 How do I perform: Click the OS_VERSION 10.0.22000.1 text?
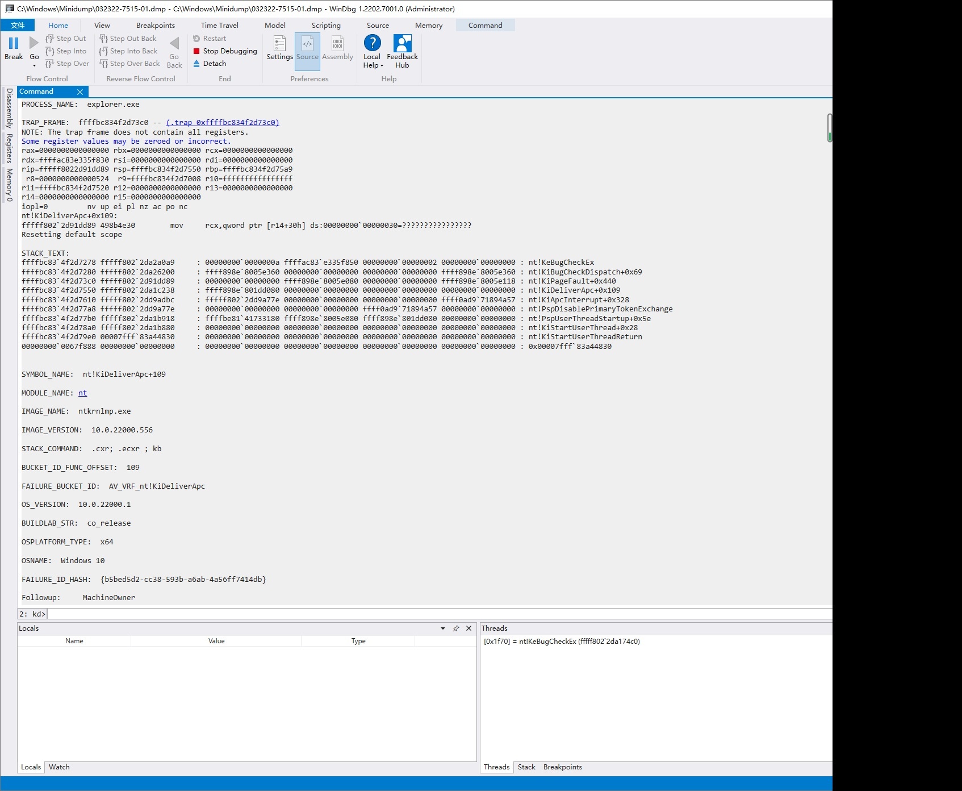(x=76, y=505)
